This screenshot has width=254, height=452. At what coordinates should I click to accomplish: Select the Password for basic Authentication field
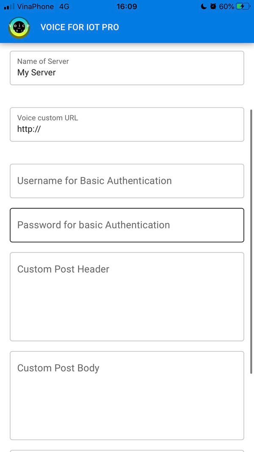(127, 225)
